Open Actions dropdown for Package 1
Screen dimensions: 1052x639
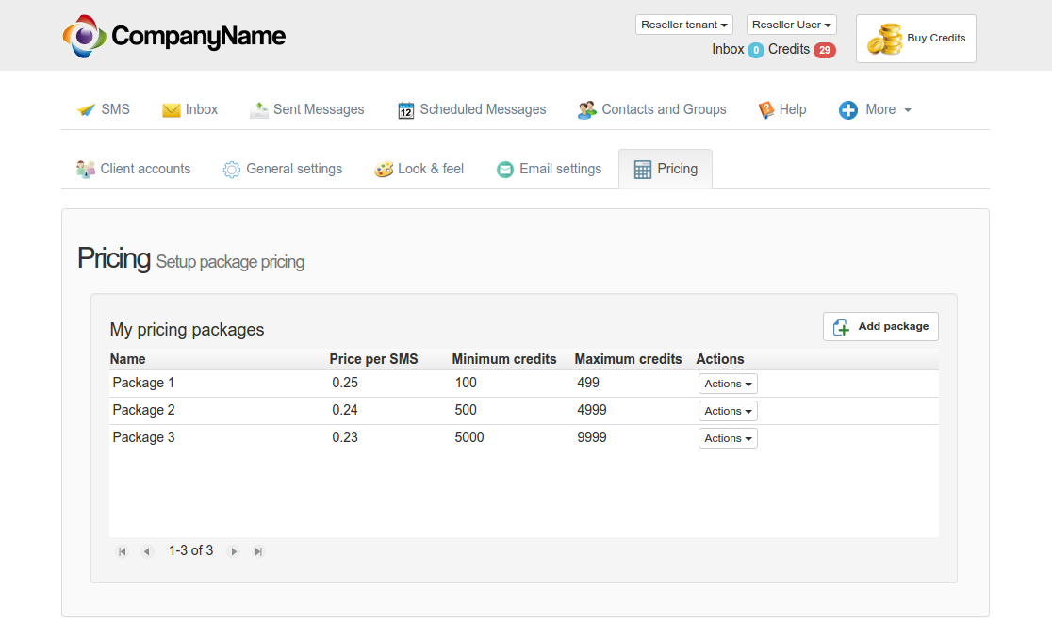click(x=728, y=384)
